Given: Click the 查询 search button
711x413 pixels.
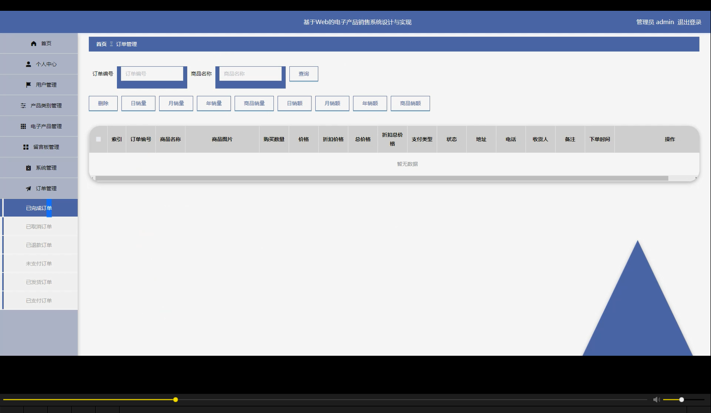Looking at the screenshot, I should 304,74.
